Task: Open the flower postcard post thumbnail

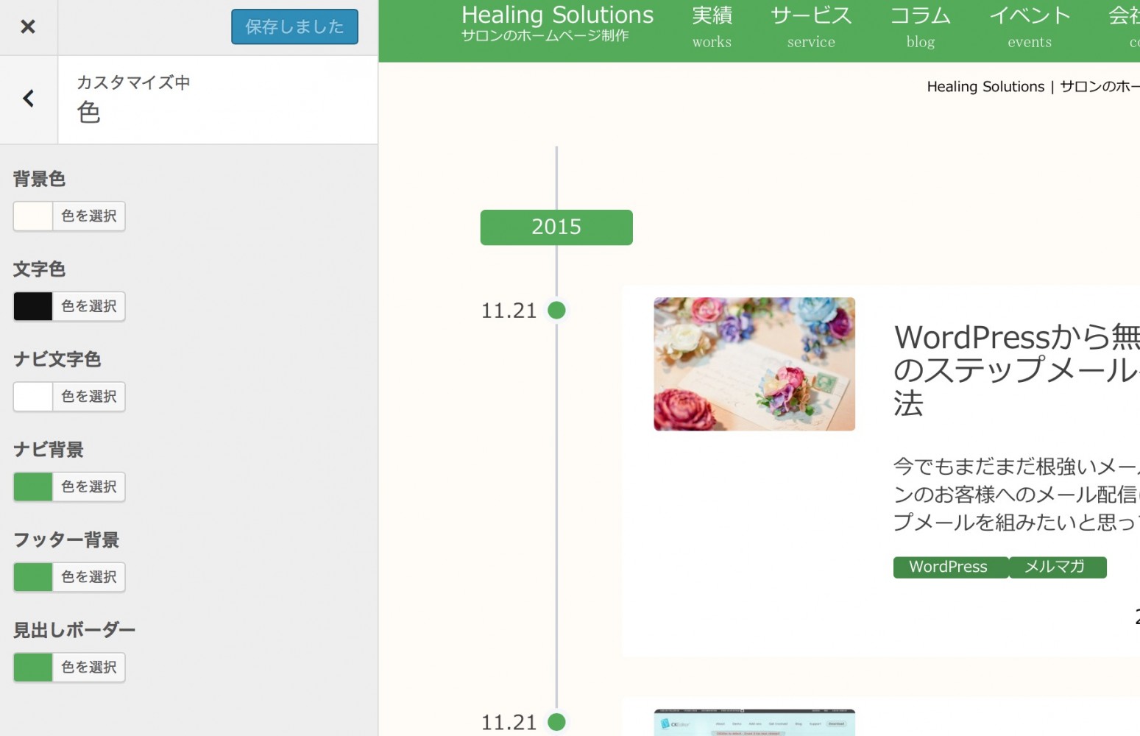Action: pos(754,364)
